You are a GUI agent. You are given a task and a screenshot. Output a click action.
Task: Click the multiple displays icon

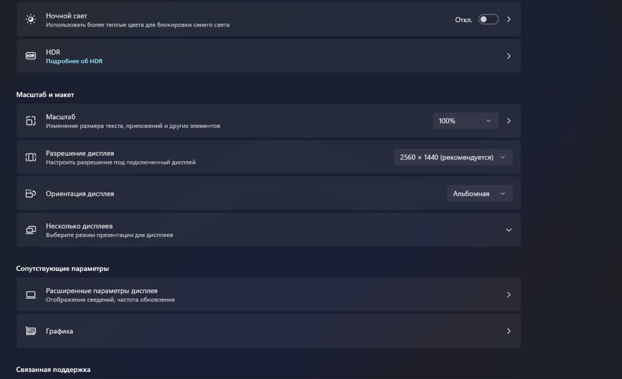point(31,230)
